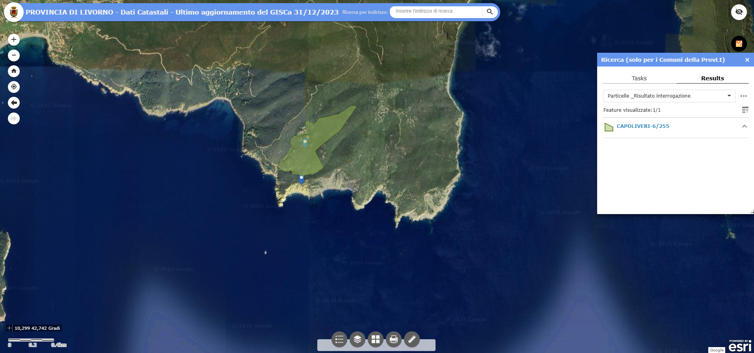Toggle the orange overview map button
The width and height of the screenshot is (754, 353).
(x=739, y=44)
